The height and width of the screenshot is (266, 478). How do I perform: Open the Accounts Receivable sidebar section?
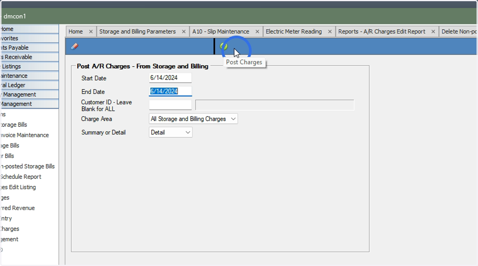point(29,57)
